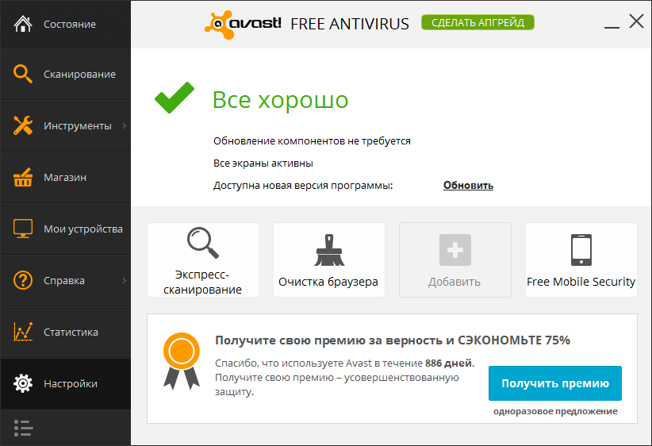652x446 pixels.
Task: Open the Настройки section
Action: 66,383
